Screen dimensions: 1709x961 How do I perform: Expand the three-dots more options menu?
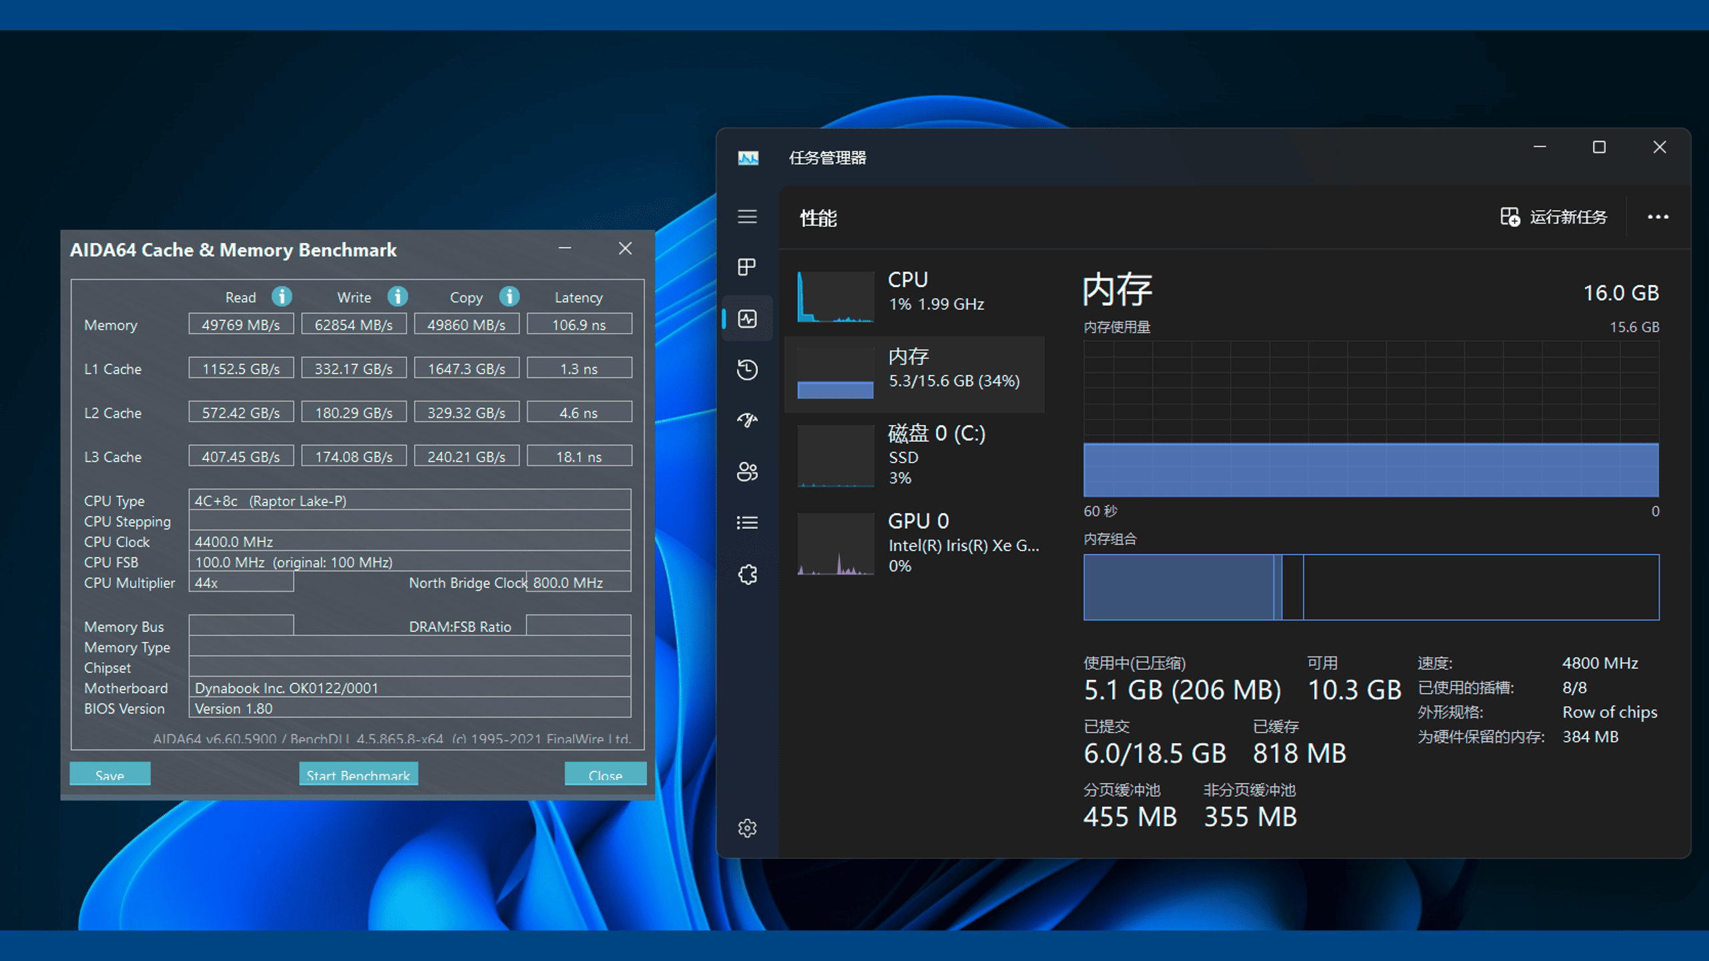click(x=1658, y=217)
